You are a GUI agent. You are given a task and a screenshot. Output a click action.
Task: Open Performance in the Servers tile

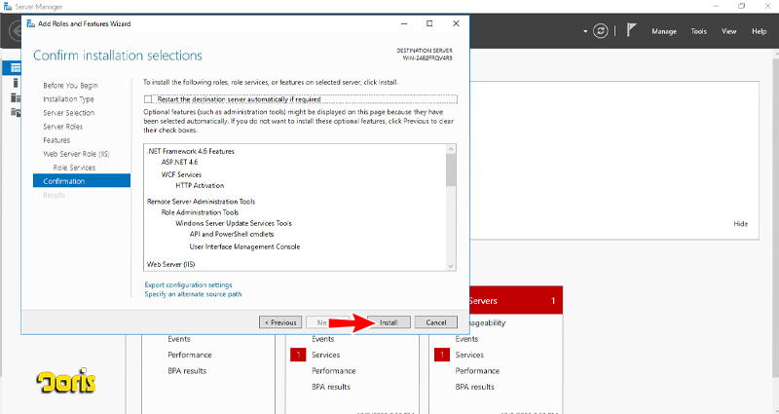tap(477, 371)
